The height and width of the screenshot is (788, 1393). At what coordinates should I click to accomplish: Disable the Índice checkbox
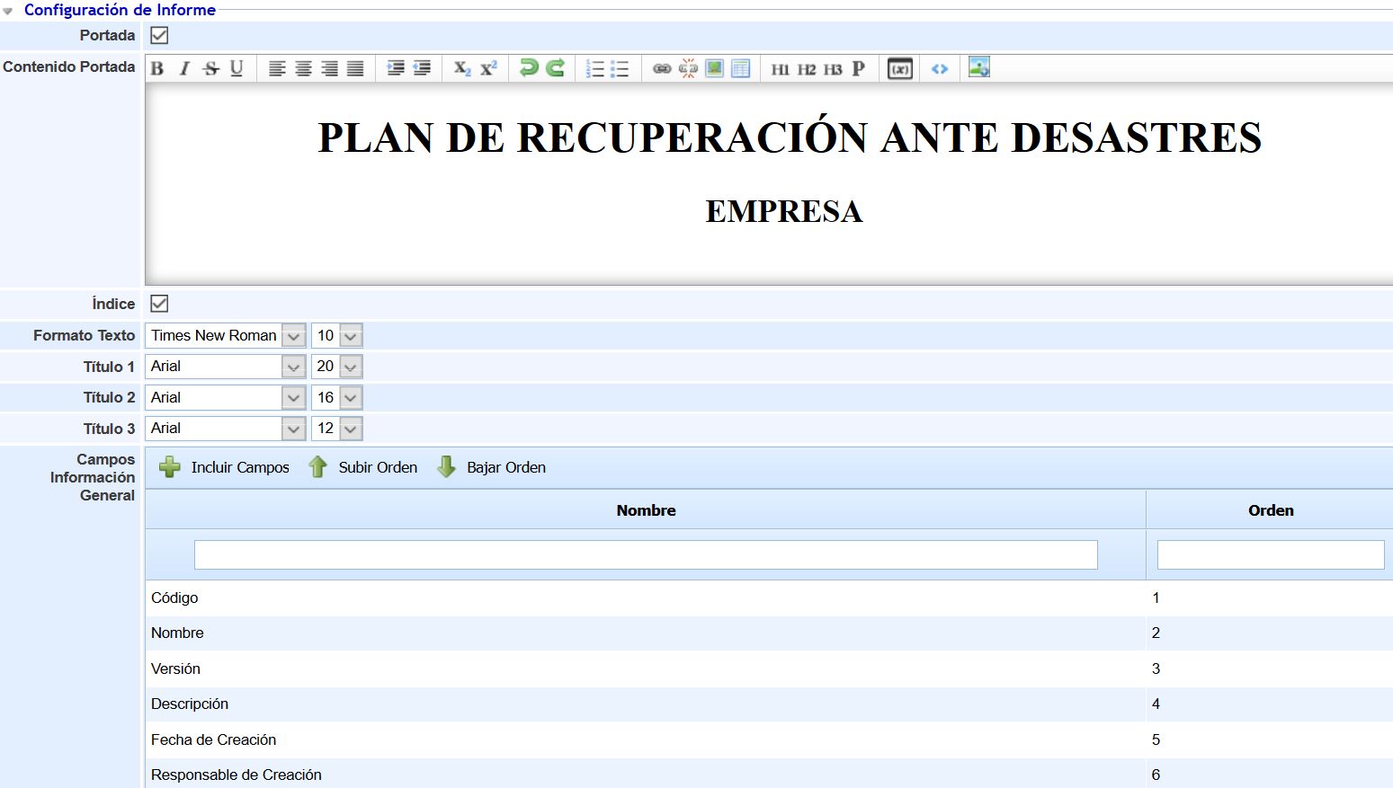158,304
